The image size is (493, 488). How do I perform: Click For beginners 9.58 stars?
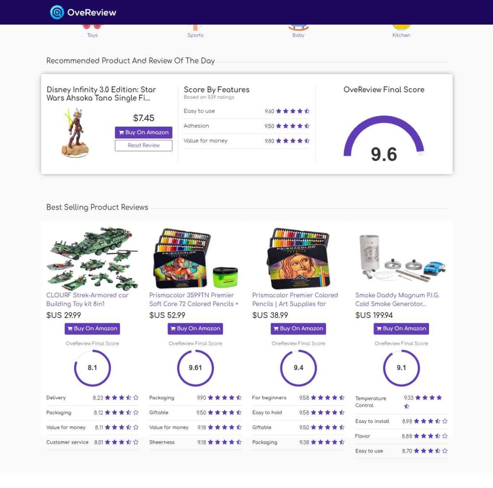click(x=327, y=398)
